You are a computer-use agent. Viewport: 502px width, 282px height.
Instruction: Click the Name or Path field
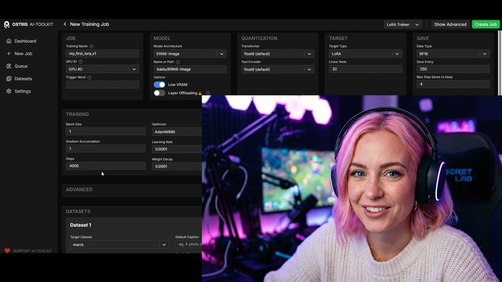[190, 69]
